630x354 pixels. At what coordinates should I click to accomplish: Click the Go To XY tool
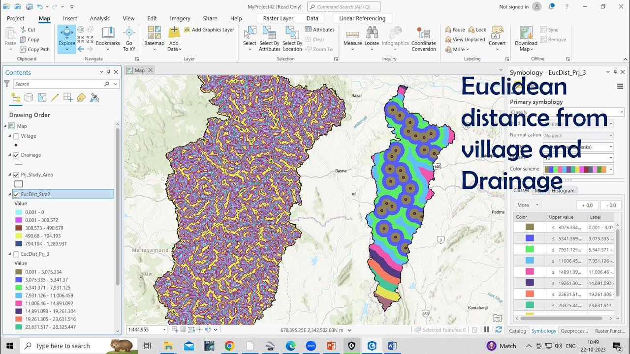pyautogui.click(x=129, y=39)
